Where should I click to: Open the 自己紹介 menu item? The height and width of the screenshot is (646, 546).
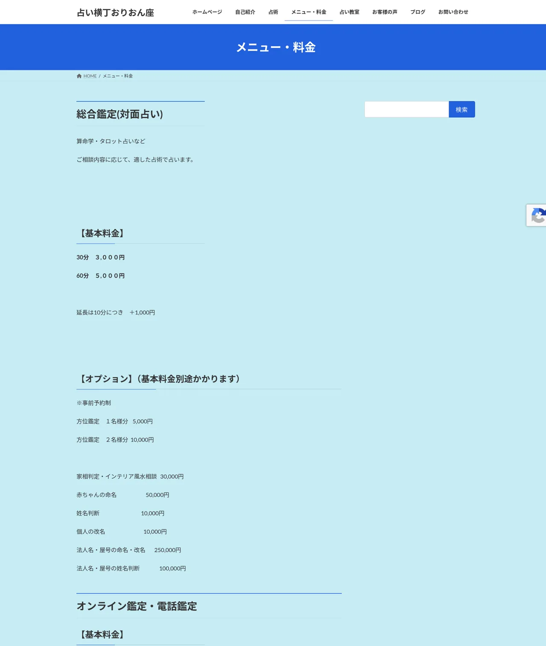coord(245,12)
